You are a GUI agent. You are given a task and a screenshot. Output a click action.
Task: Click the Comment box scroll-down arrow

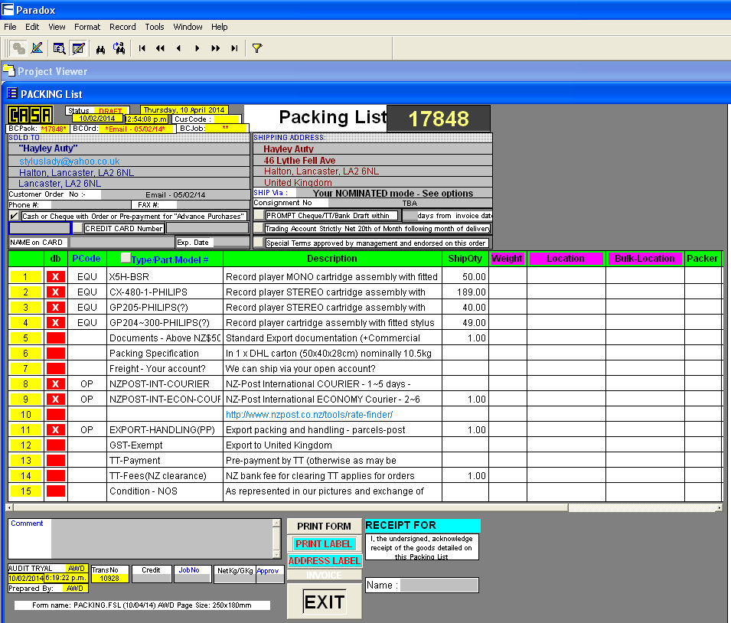click(276, 554)
